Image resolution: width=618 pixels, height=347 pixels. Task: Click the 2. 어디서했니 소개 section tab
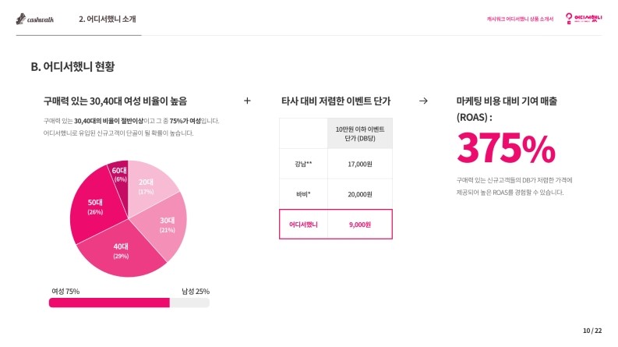coord(108,19)
